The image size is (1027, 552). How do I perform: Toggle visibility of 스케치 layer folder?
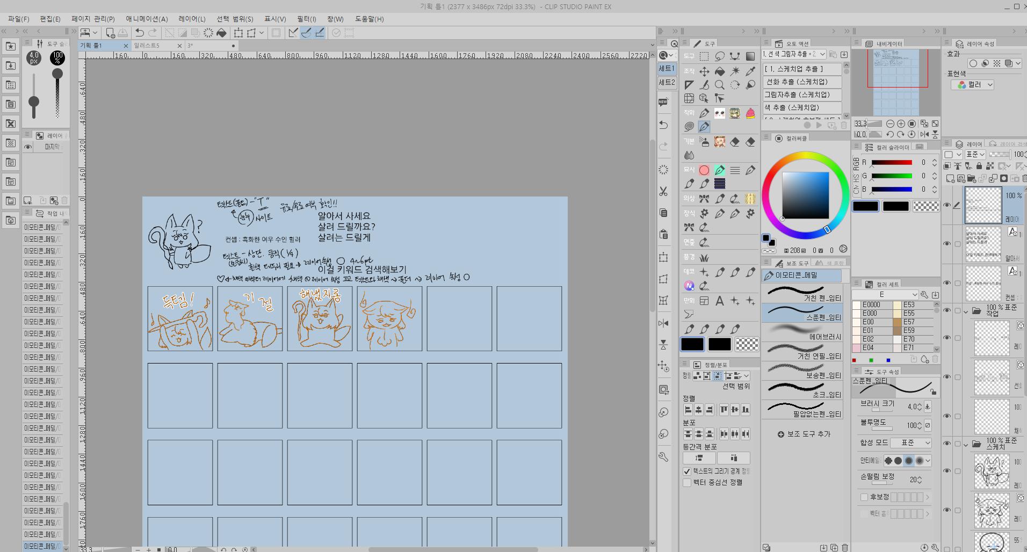tap(947, 444)
